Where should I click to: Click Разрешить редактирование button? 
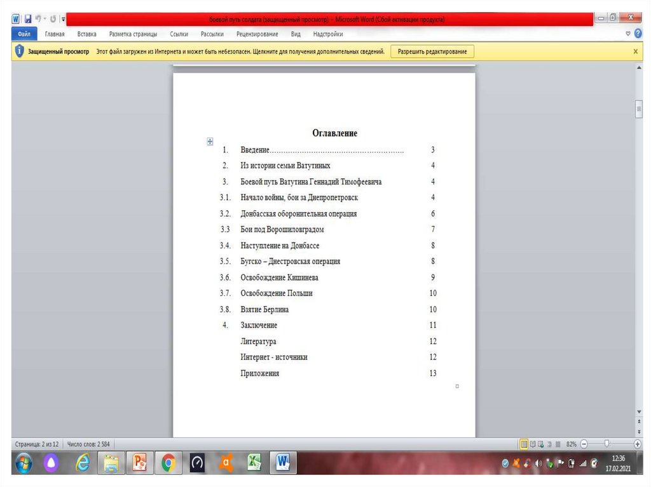tap(432, 51)
